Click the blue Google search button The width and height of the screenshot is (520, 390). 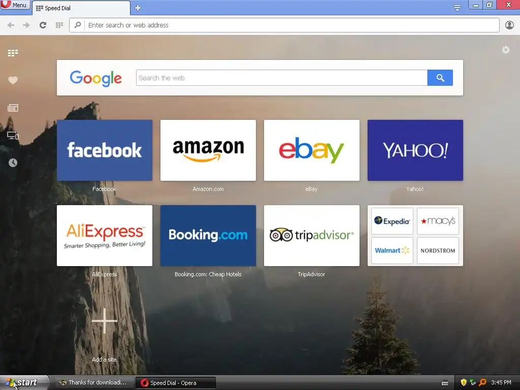440,78
